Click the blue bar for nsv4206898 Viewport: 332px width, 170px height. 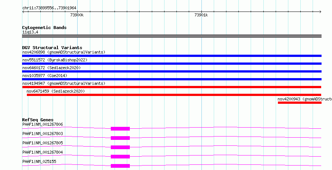point(172,56)
